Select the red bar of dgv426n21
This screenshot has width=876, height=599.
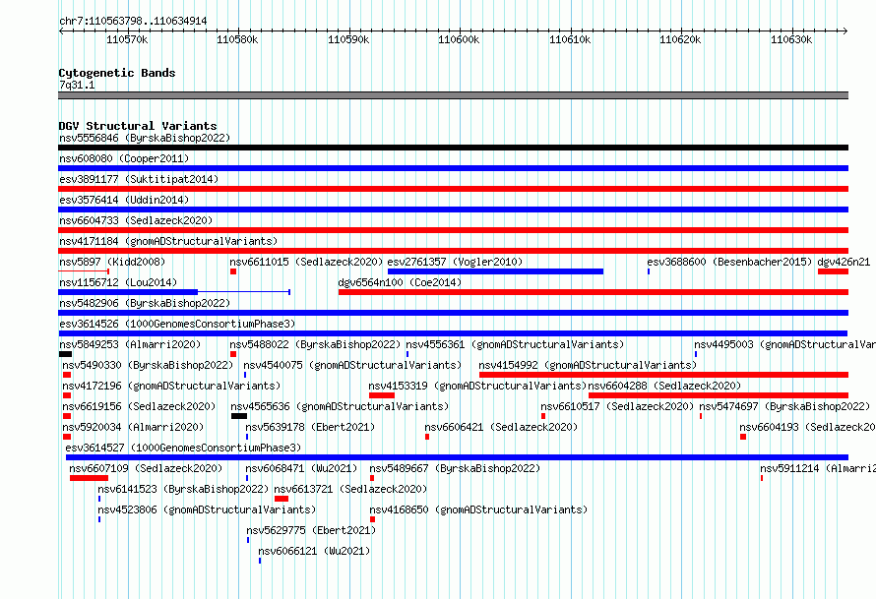(833, 271)
